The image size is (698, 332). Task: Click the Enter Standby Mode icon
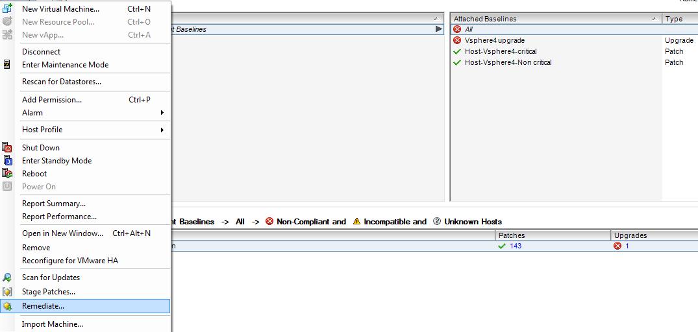(7, 160)
